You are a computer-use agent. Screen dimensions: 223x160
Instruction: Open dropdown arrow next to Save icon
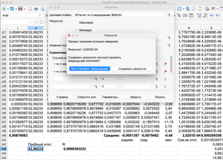click(24, 9)
